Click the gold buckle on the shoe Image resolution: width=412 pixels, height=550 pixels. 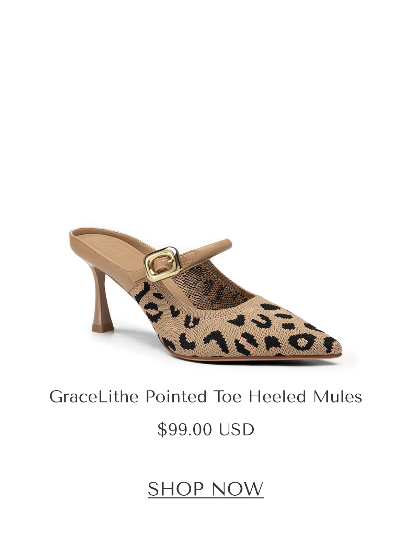point(162,264)
